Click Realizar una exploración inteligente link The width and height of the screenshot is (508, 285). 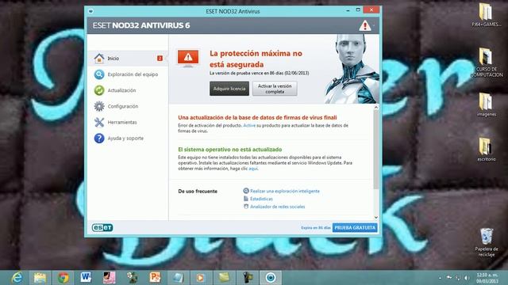click(x=285, y=192)
